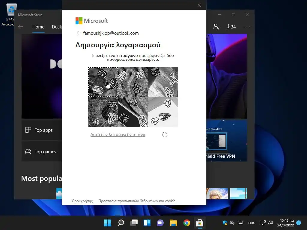The width and height of the screenshot is (307, 230).
Task: Launch Google Chrome from the taskbar
Action: pyautogui.click(x=187, y=223)
